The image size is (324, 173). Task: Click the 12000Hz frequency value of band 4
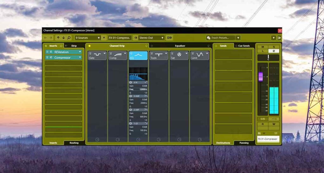click(x=143, y=90)
